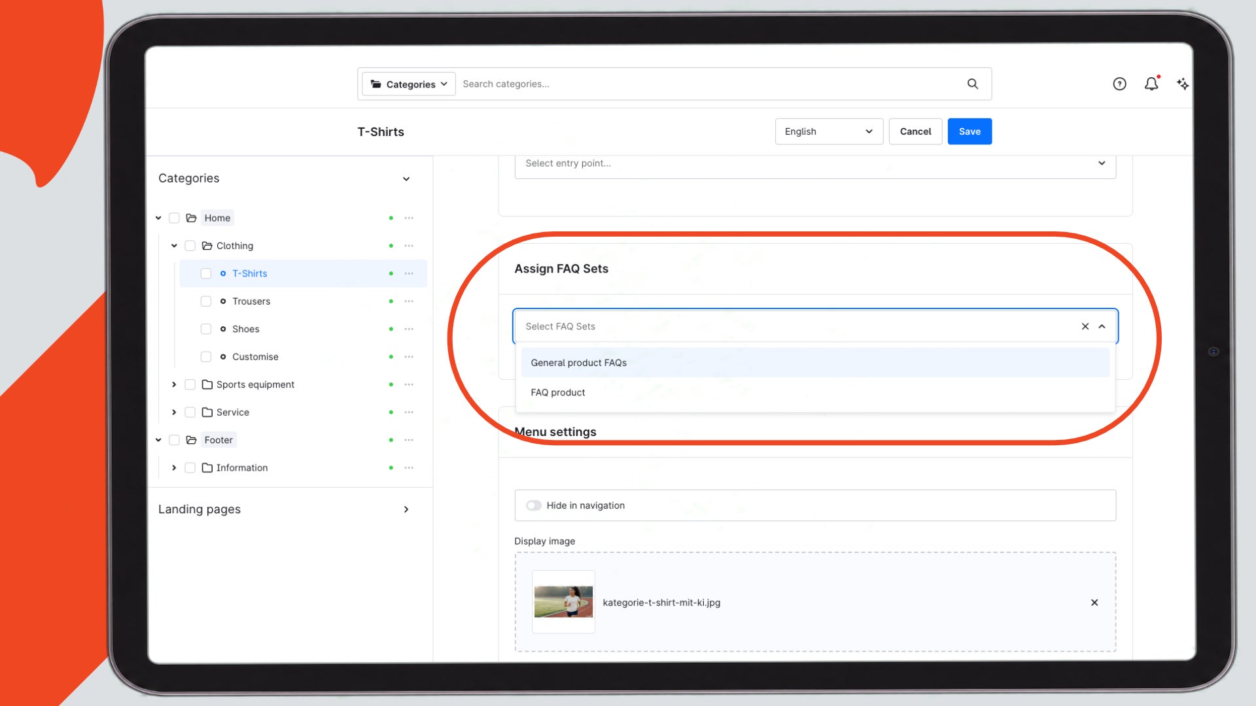Screen dimensions: 1256x706
Task: Tick the Trousers checkbox
Action: pos(205,301)
